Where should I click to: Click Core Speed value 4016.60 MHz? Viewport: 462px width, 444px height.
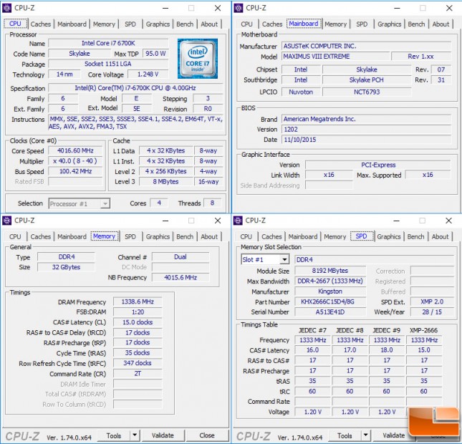tap(75, 150)
